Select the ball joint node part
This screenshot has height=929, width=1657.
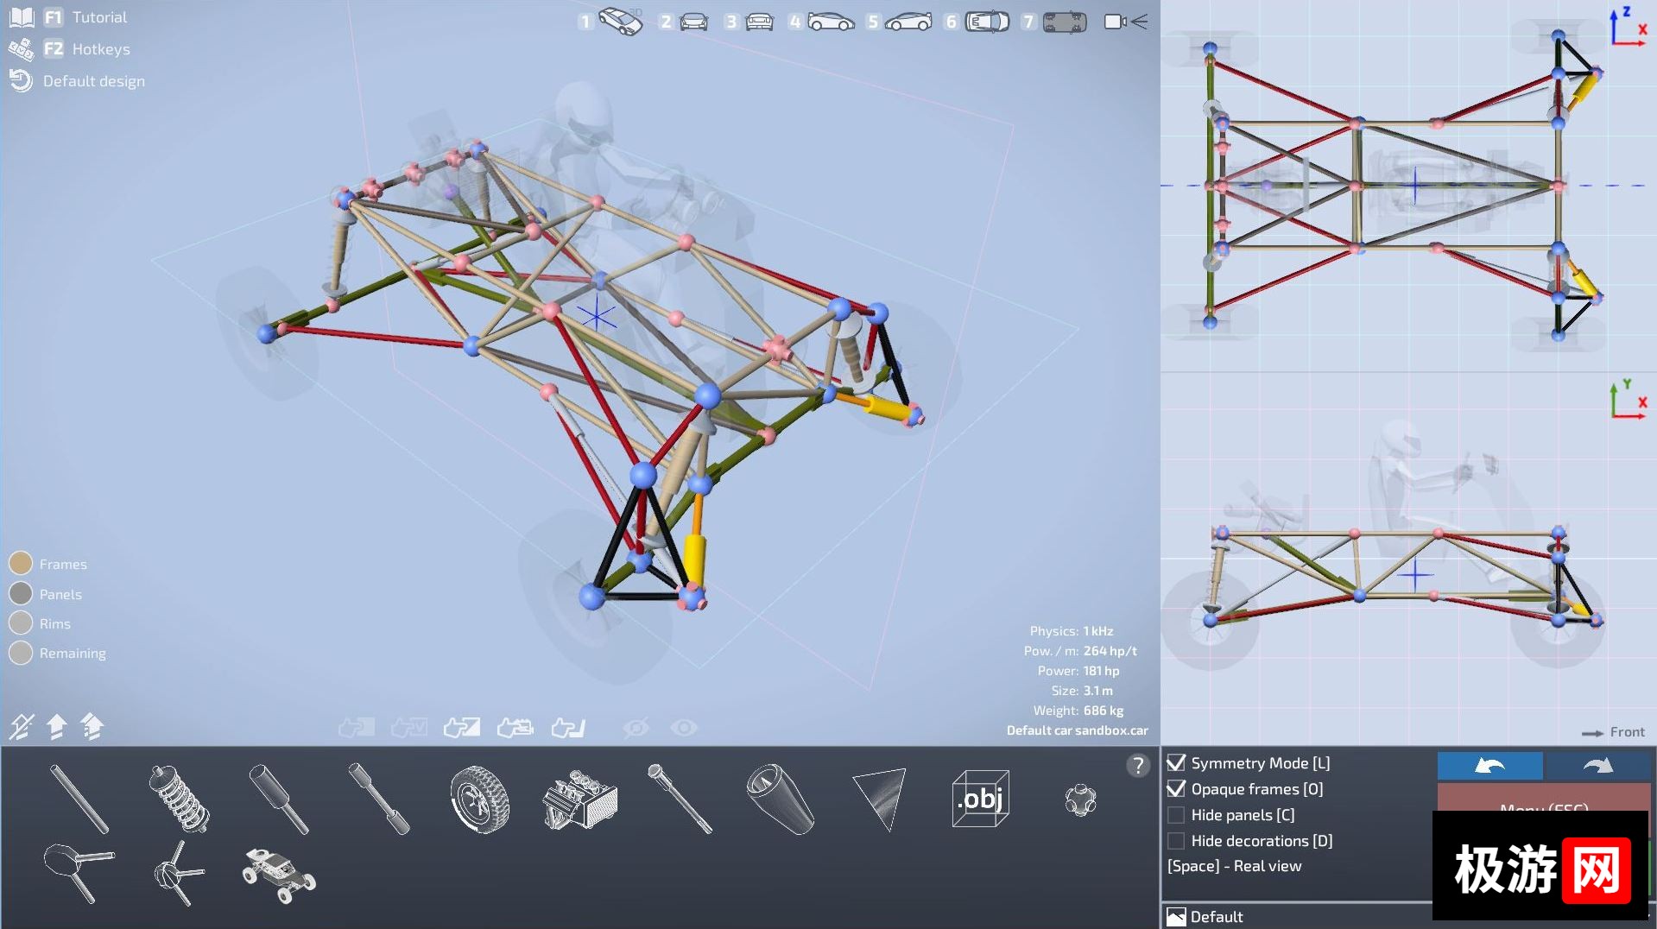click(x=1080, y=800)
